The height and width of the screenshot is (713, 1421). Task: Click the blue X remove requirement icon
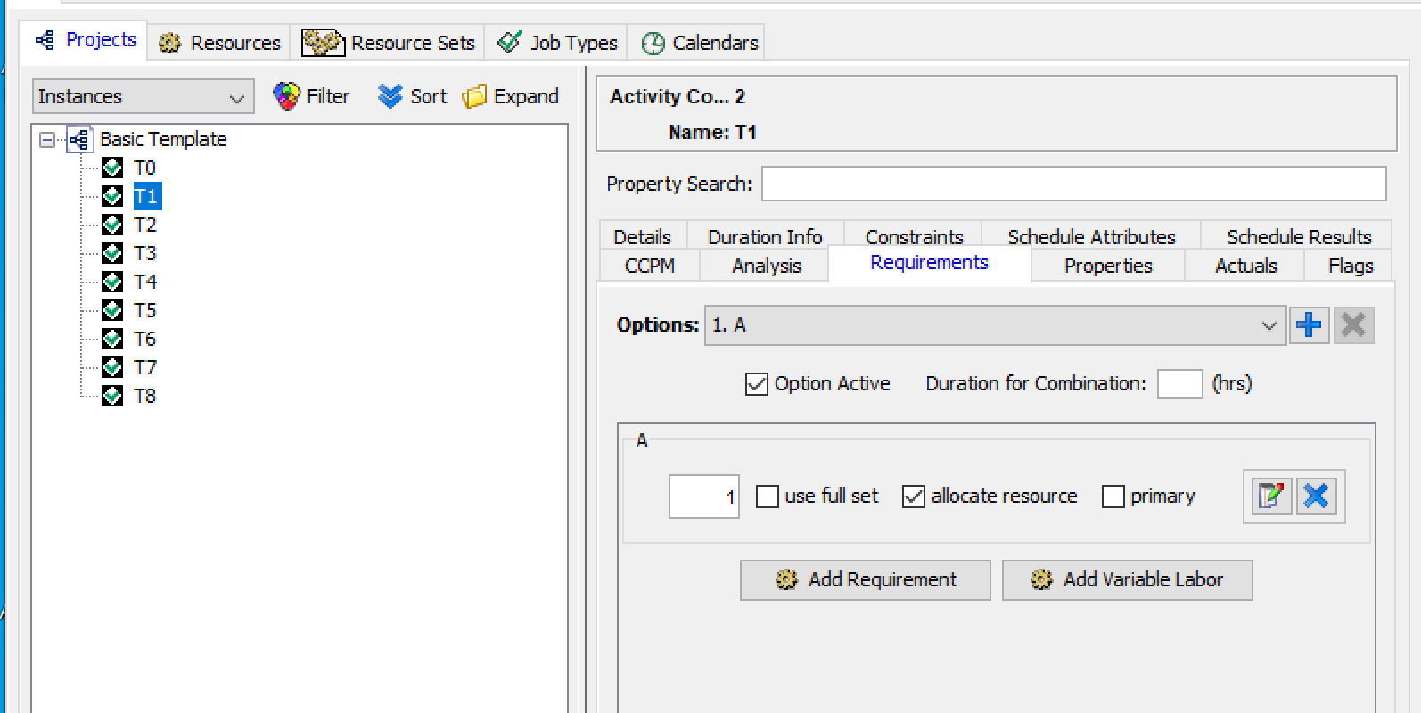(x=1316, y=496)
